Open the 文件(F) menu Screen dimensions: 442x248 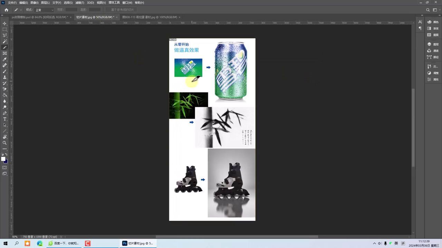tap(12, 3)
